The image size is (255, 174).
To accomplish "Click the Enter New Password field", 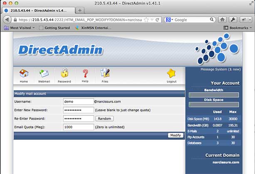I will pyautogui.click(x=78, y=110).
